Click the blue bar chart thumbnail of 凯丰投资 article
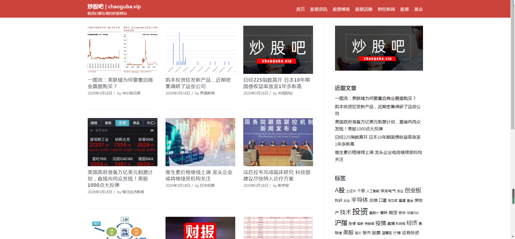515x239 pixels. click(200, 50)
